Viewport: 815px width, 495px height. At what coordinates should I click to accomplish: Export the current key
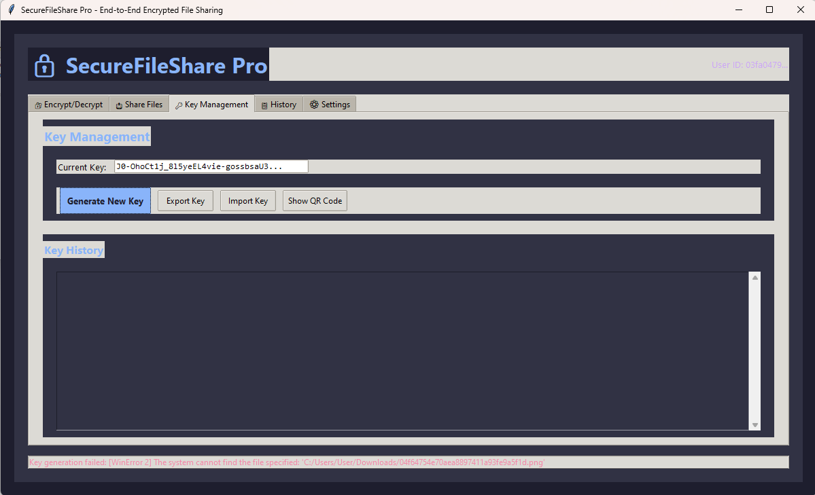tap(186, 201)
